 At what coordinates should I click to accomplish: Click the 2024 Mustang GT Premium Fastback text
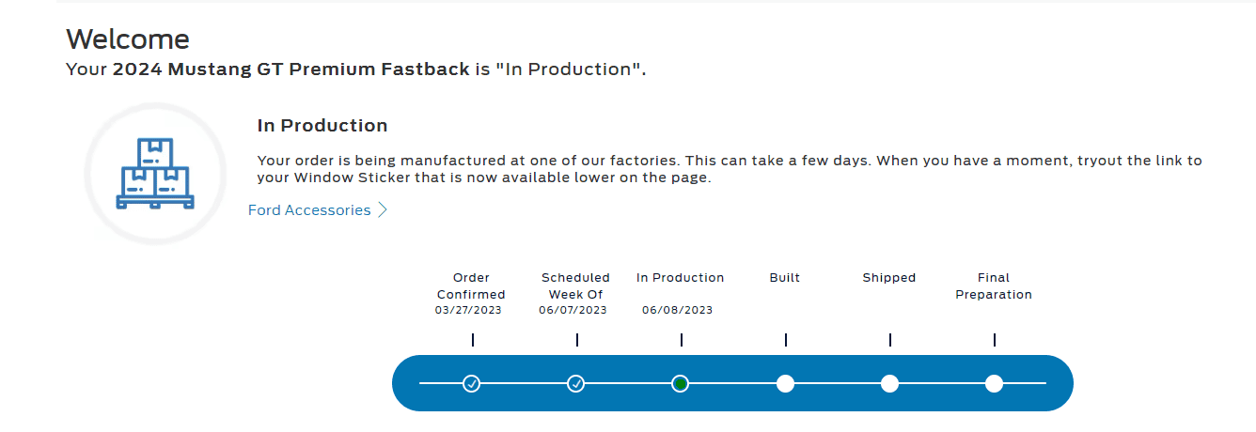click(291, 69)
